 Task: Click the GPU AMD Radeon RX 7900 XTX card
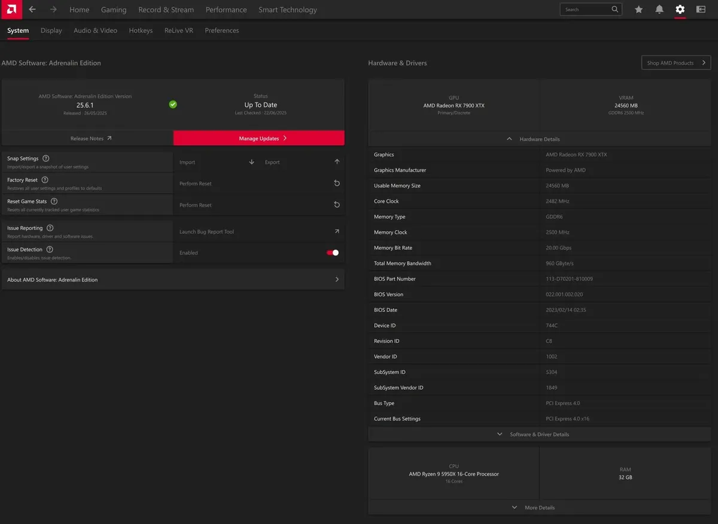pos(454,105)
